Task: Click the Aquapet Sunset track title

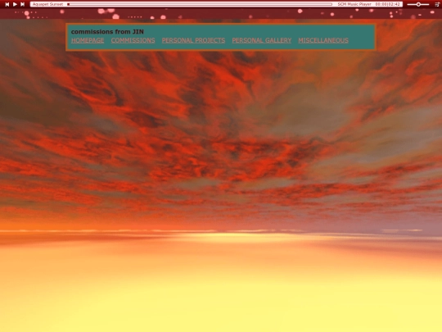Action: click(x=48, y=4)
